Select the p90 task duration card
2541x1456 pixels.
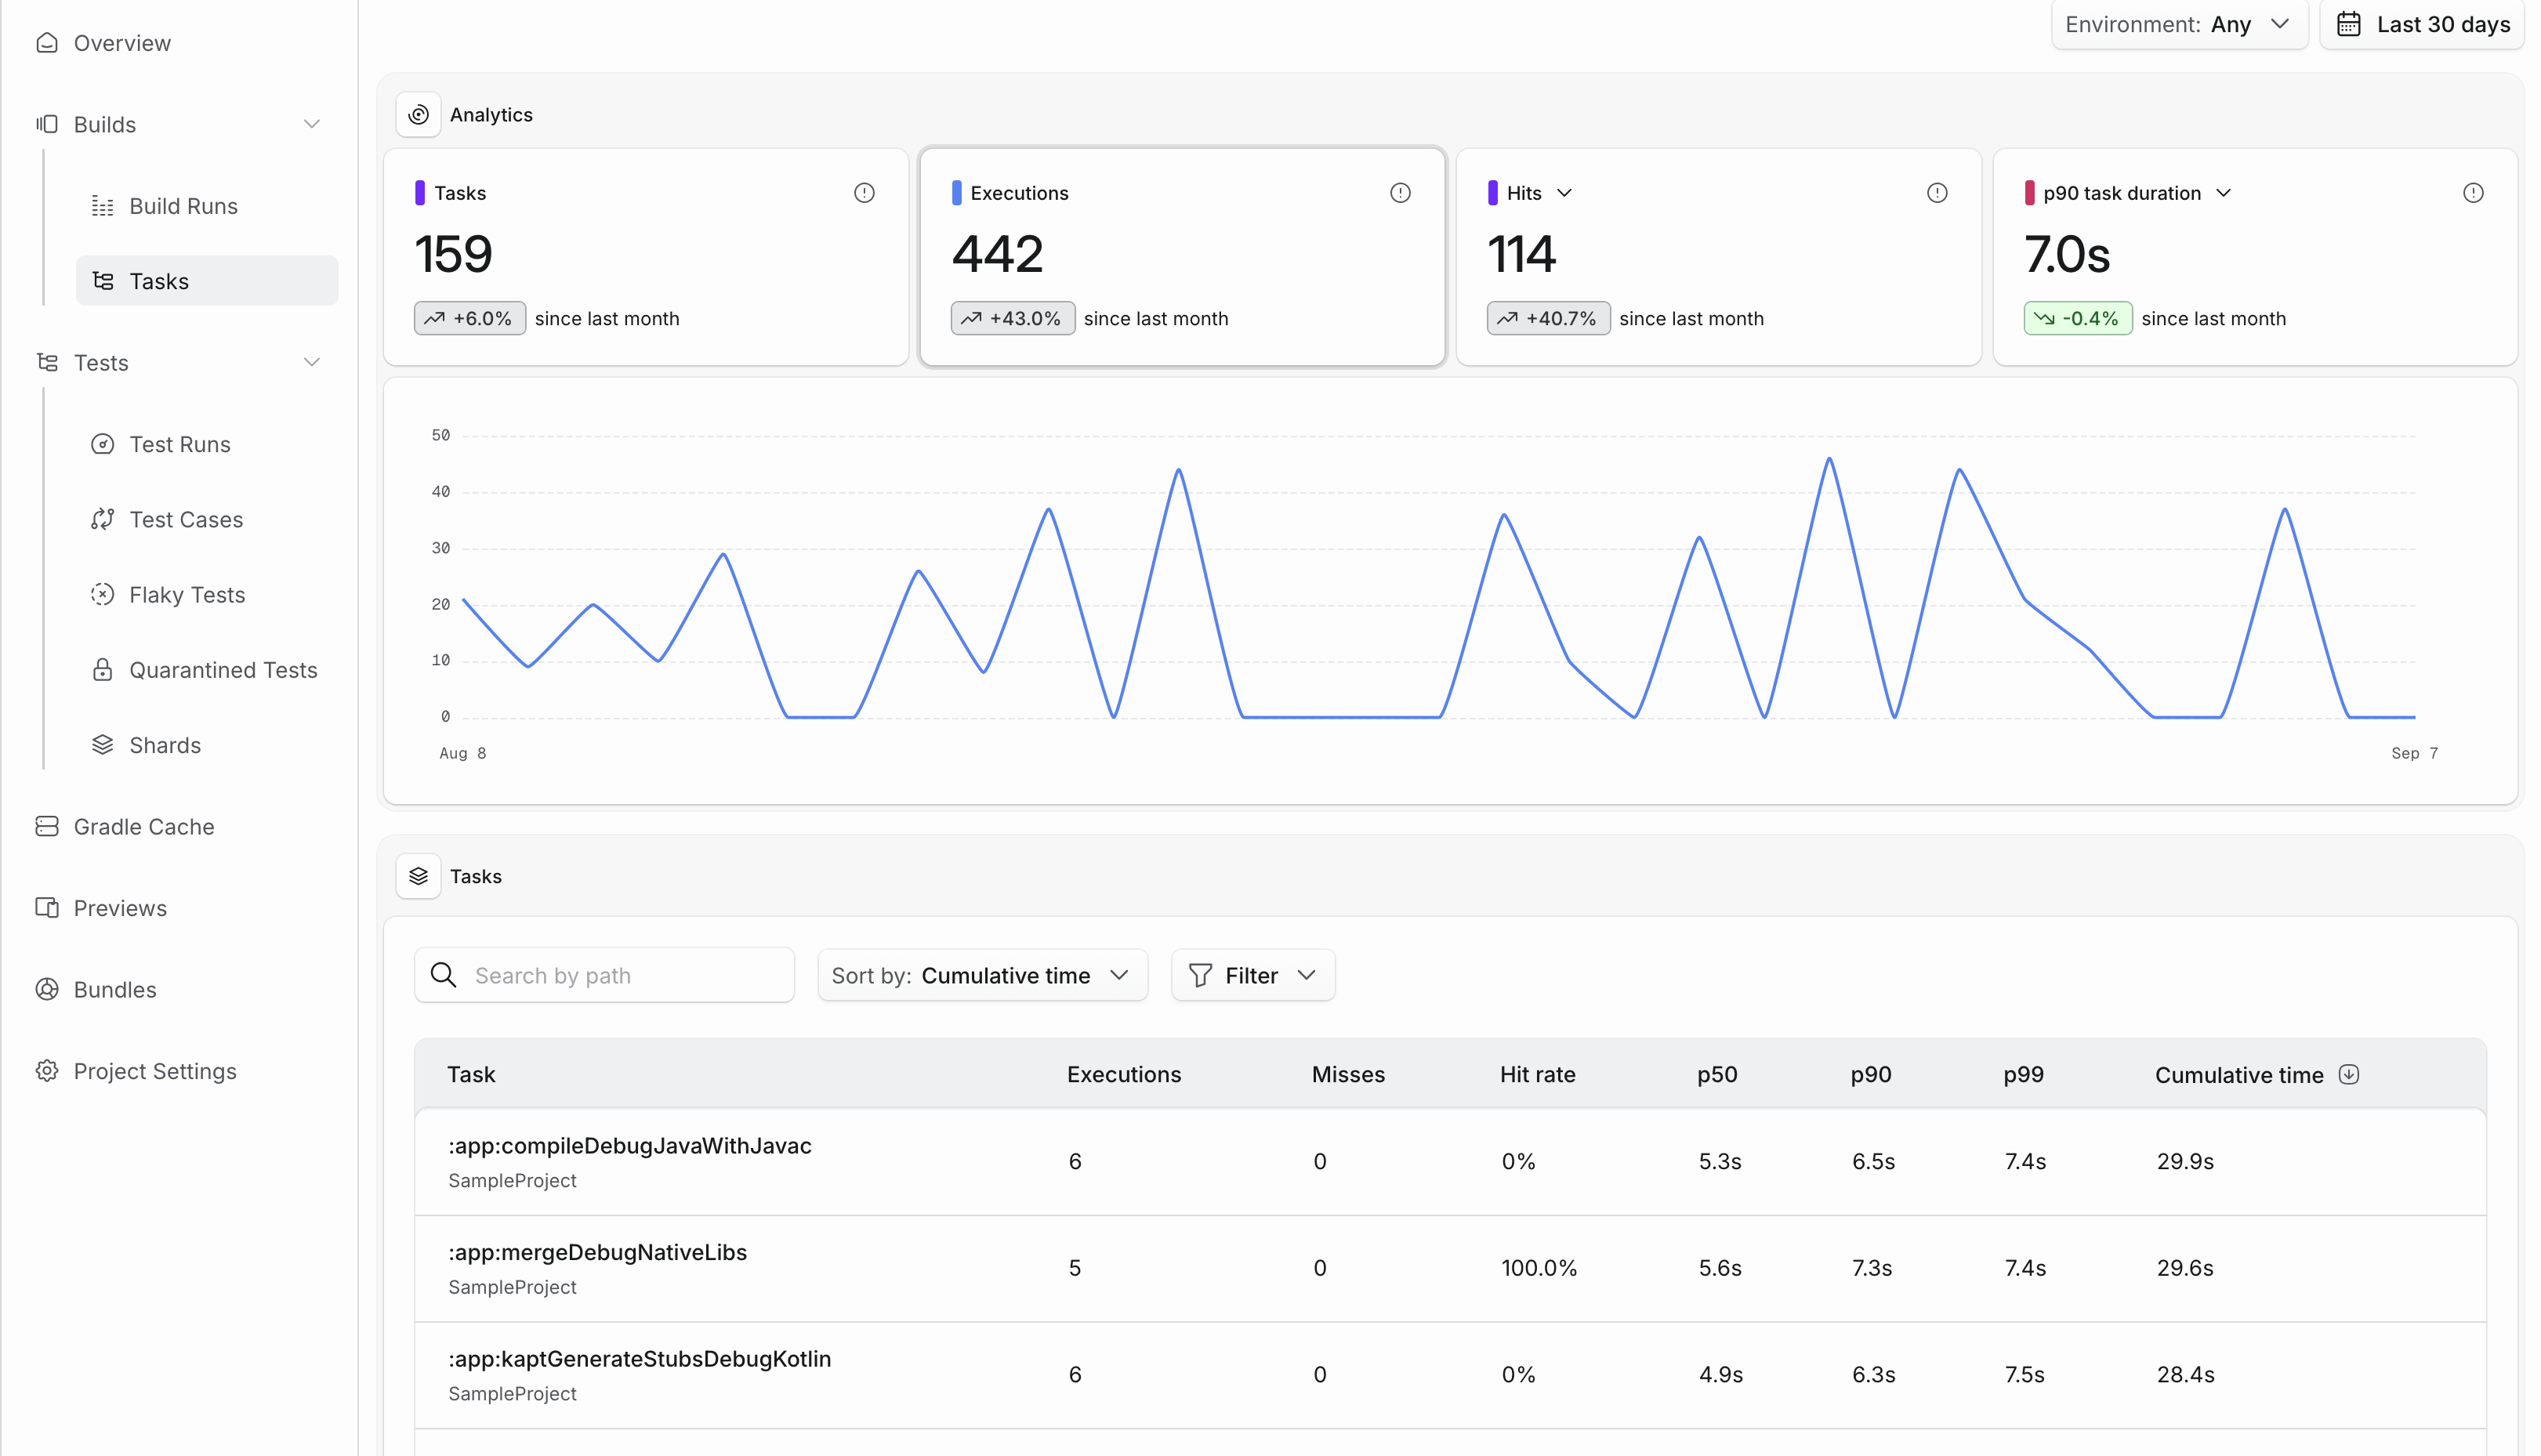(2255, 257)
